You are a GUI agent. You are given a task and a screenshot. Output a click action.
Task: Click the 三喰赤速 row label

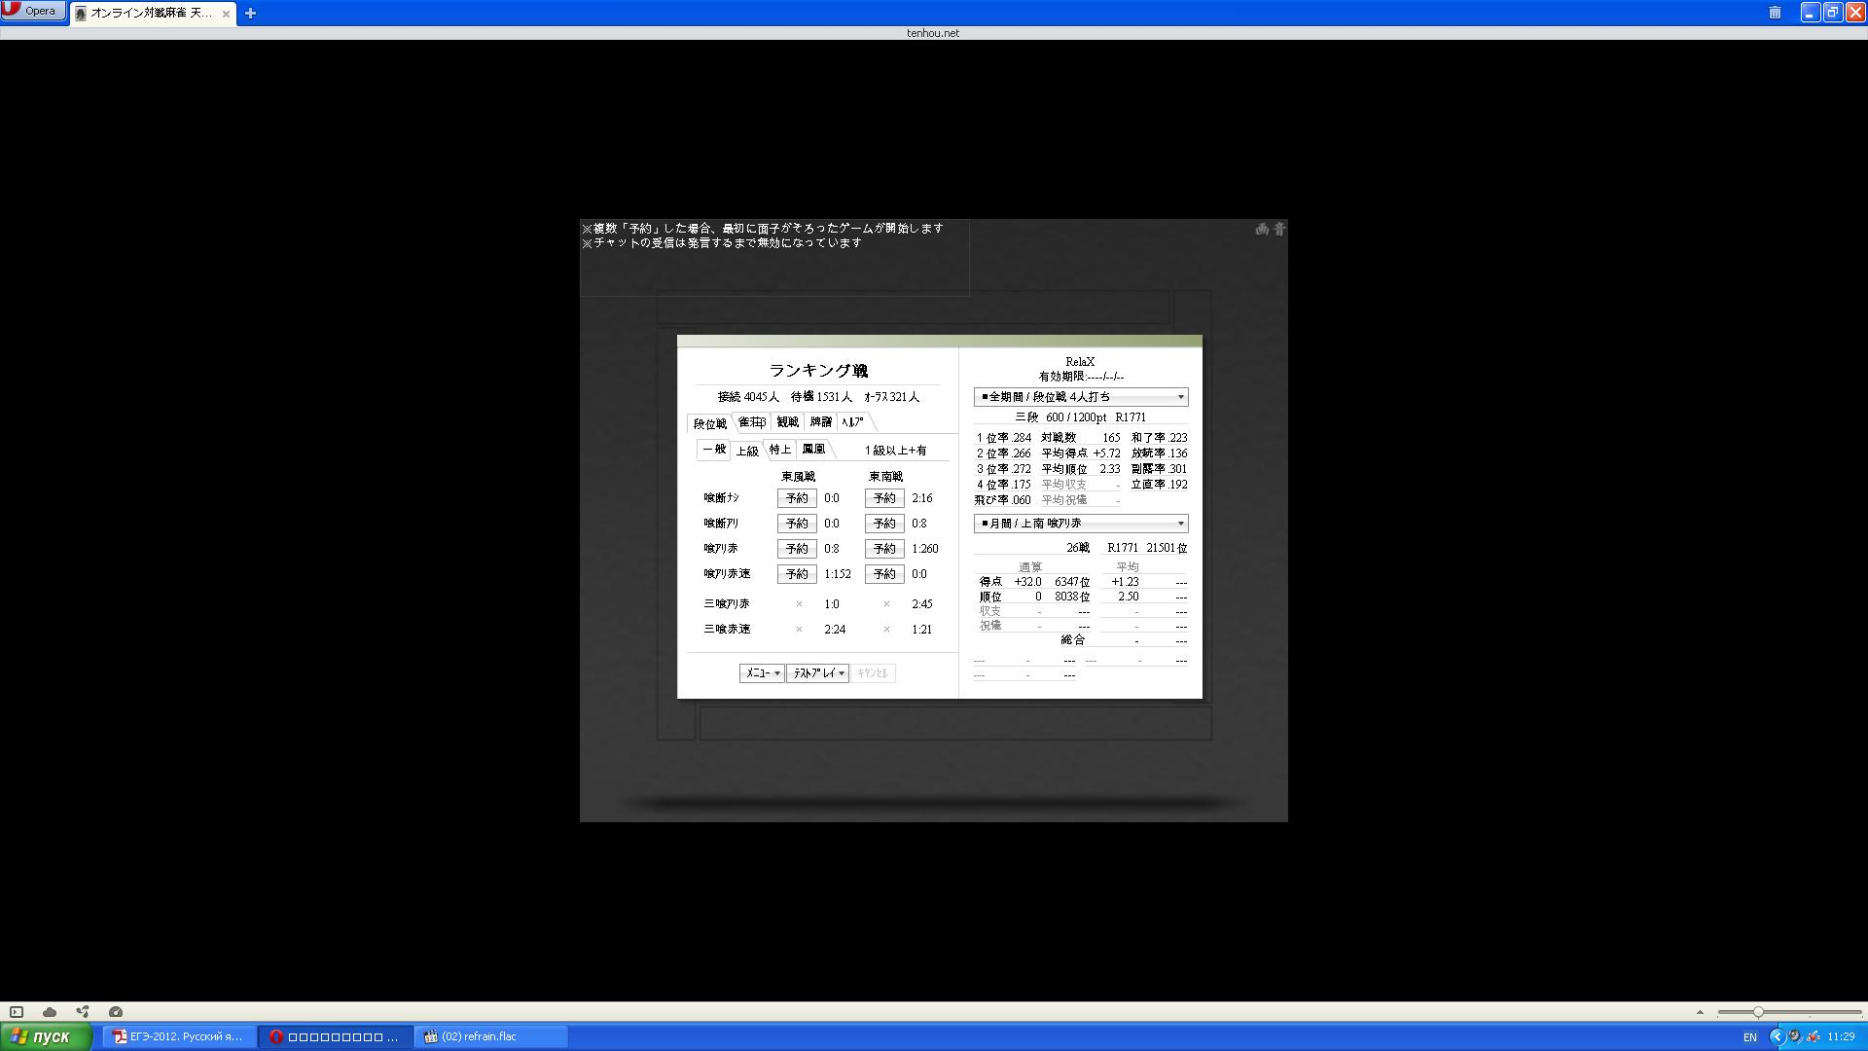727,630
